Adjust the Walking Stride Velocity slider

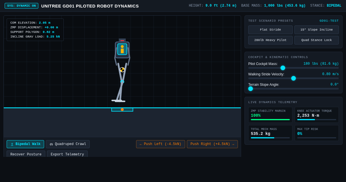(294, 78)
